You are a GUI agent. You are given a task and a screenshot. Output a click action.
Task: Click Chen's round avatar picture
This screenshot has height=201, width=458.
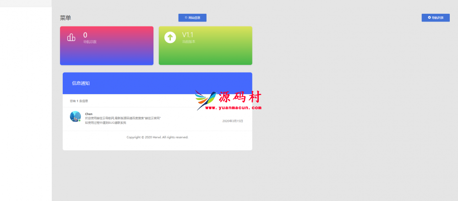tap(75, 116)
